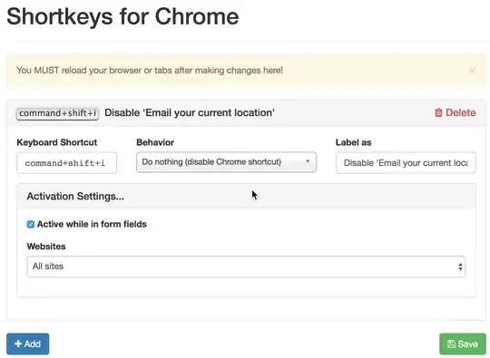Dismiss the reload warning with the X
Screen dimensions: 490x358
[472, 71]
